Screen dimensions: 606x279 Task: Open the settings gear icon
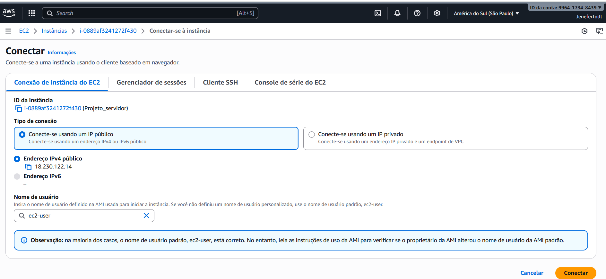[x=437, y=13]
